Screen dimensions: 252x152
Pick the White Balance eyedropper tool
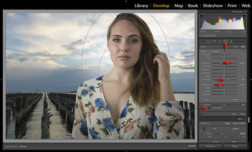203,130
